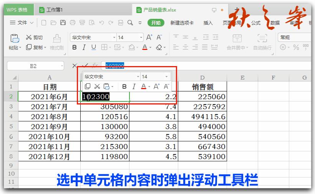Image resolution: width=315 pixels, height=194 pixels.
Task: Click the fill color bucket icon in ribbon
Action: point(132,47)
